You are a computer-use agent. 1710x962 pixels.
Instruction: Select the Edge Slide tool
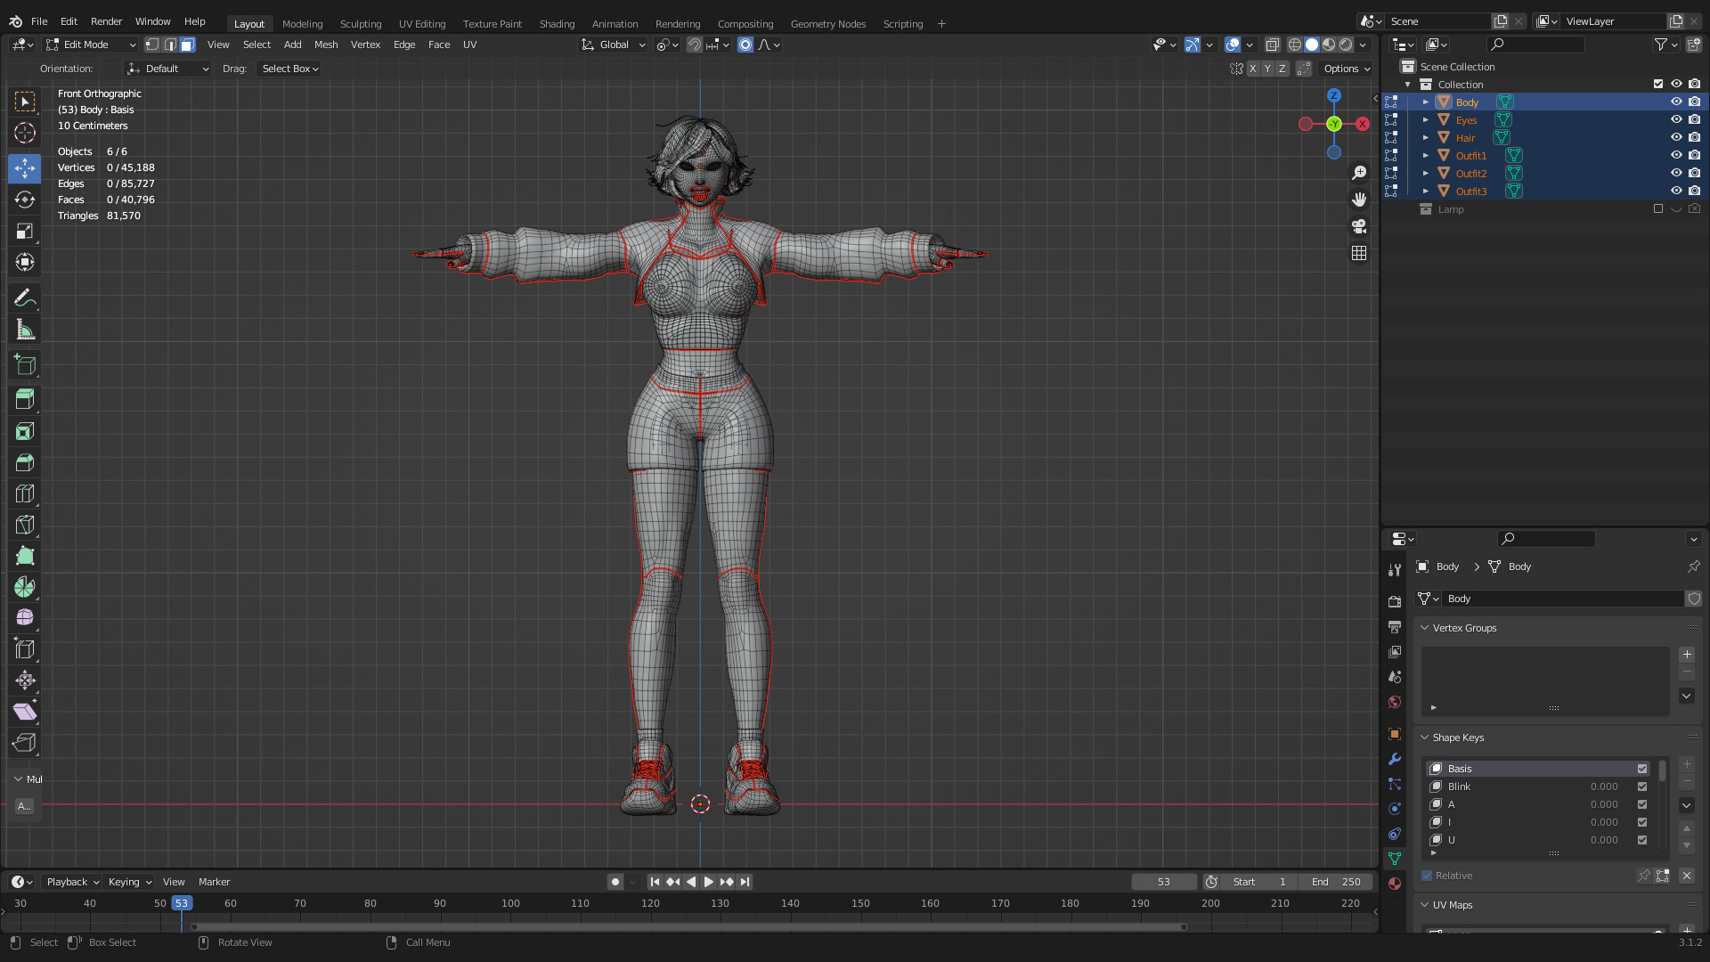tap(25, 649)
